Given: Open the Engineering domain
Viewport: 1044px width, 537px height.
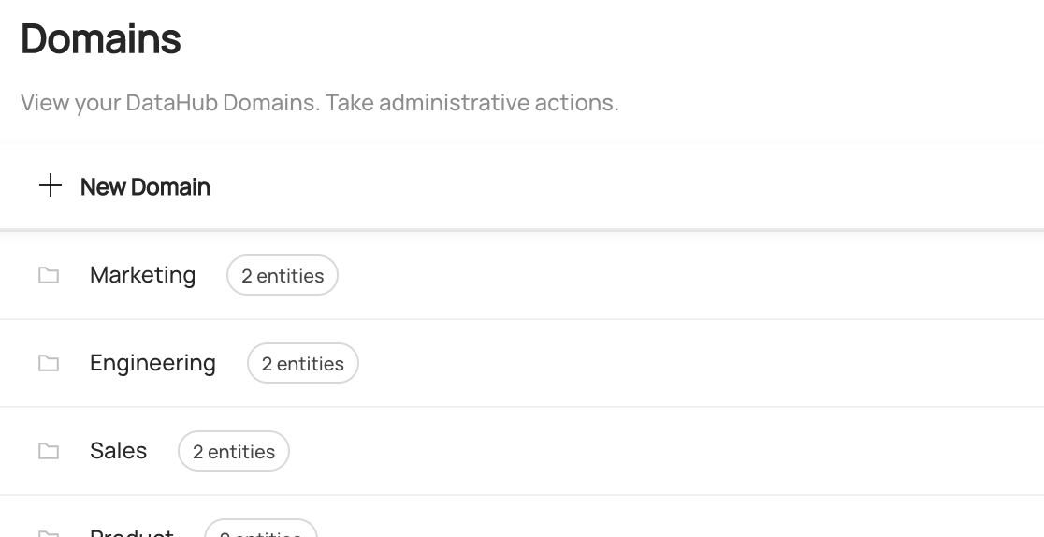Looking at the screenshot, I should pyautogui.click(x=152, y=363).
